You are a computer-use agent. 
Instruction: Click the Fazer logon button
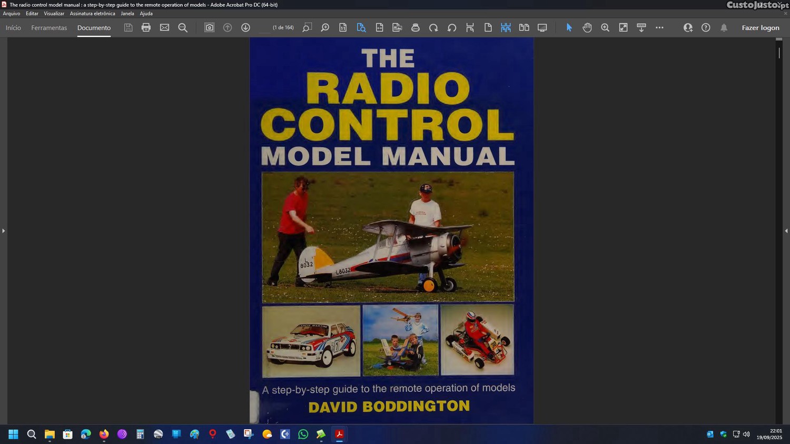coord(760,28)
